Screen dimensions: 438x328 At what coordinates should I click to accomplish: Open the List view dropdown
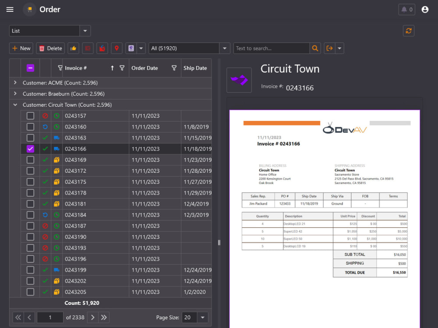point(85,31)
